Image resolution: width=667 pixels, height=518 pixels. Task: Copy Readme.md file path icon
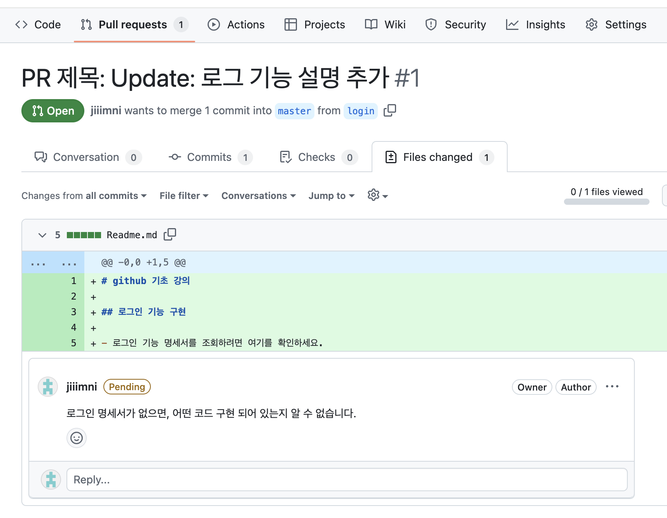(x=170, y=234)
